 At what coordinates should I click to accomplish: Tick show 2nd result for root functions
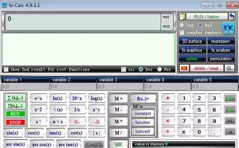click(x=6, y=69)
